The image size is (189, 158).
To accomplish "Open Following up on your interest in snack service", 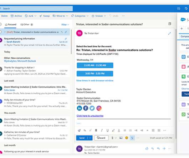I will click(x=35, y=152).
